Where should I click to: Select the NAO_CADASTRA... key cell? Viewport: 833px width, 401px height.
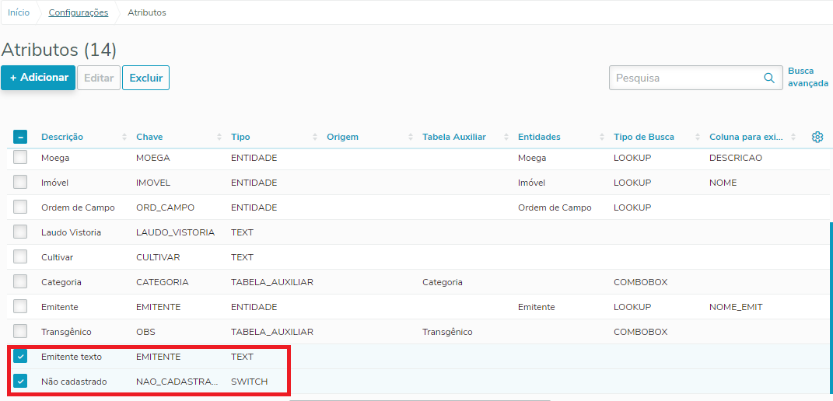point(177,382)
